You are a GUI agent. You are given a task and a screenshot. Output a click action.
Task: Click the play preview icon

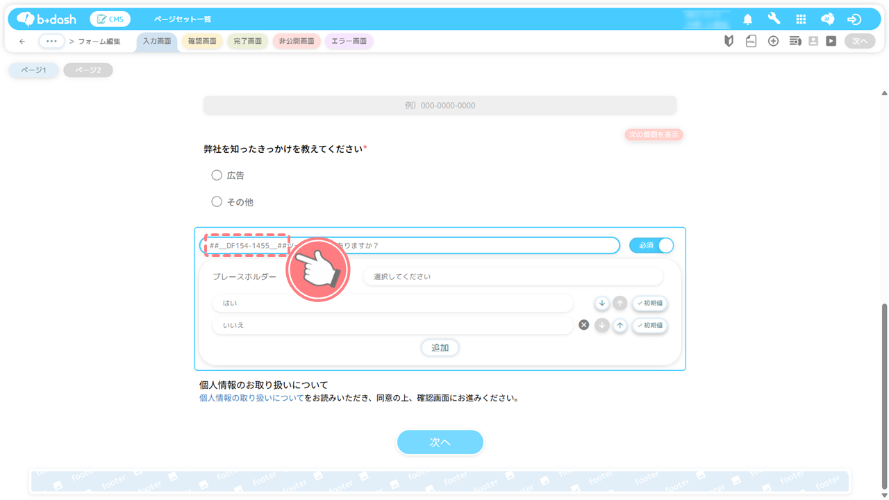[831, 42]
